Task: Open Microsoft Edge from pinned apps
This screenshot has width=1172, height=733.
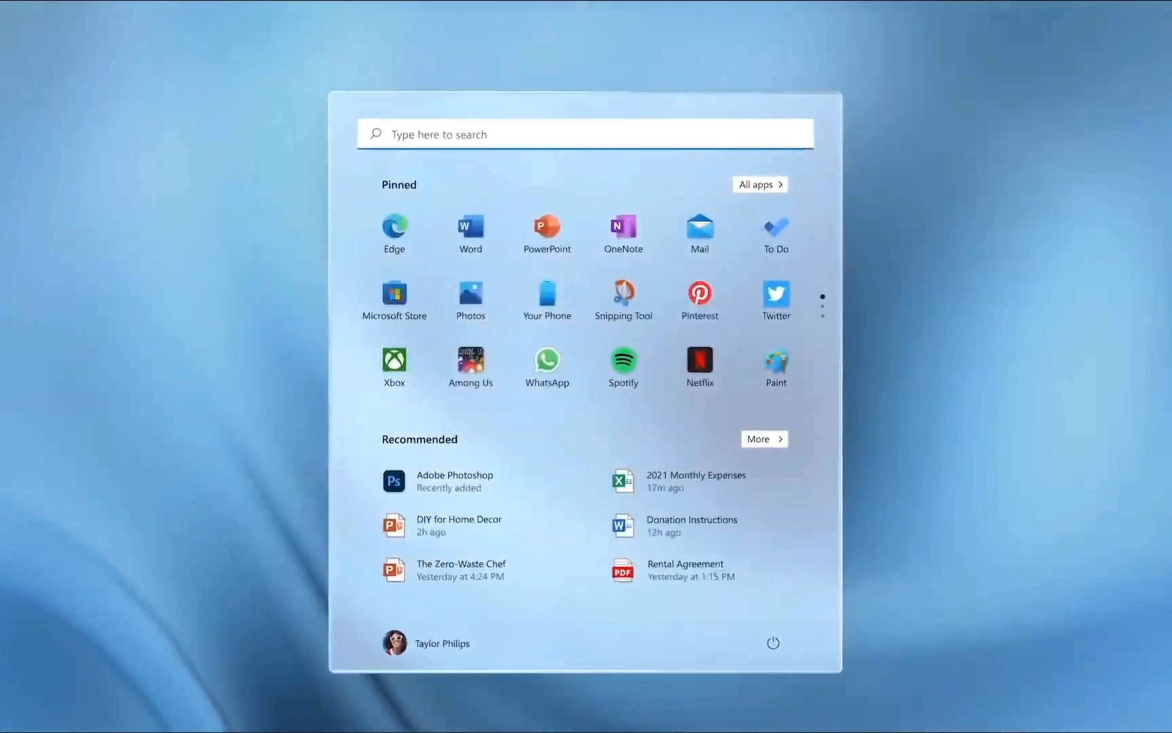Action: click(394, 233)
